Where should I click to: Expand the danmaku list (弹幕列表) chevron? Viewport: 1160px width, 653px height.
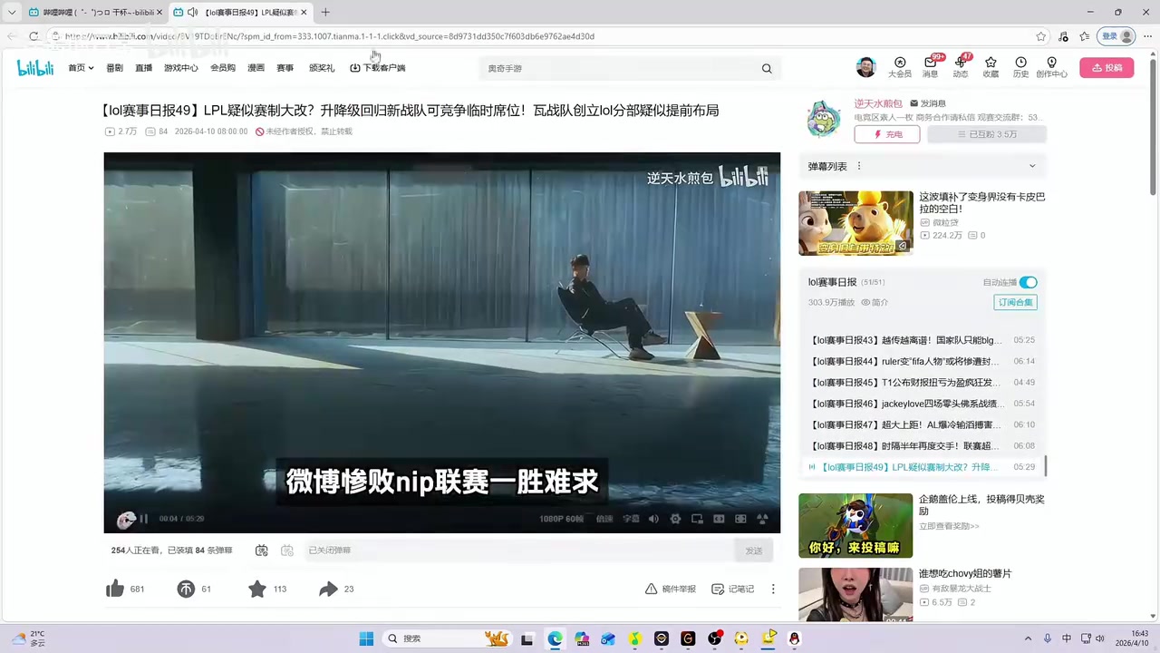1031,166
